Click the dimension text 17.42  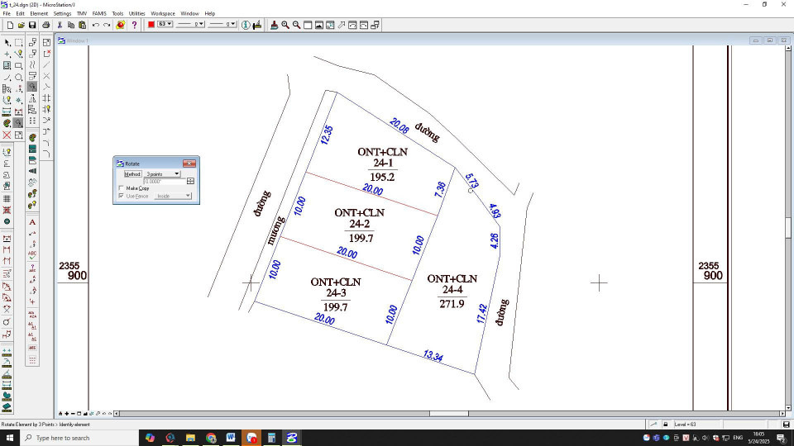point(481,314)
